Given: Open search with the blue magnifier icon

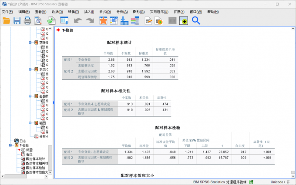Looking at the screenshot, I should 196,20.
